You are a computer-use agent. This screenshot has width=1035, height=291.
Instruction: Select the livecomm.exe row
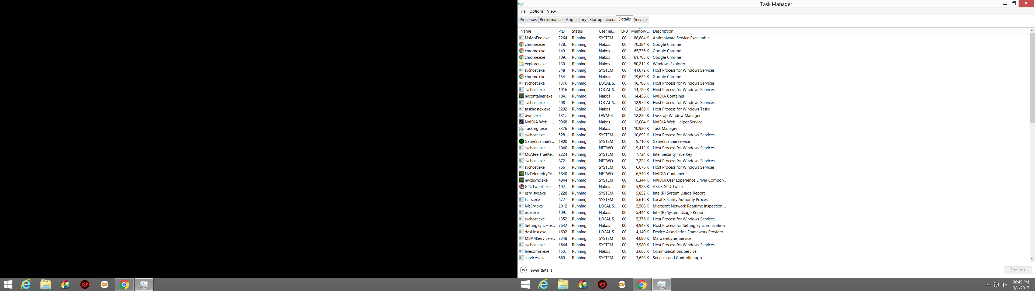(623, 251)
